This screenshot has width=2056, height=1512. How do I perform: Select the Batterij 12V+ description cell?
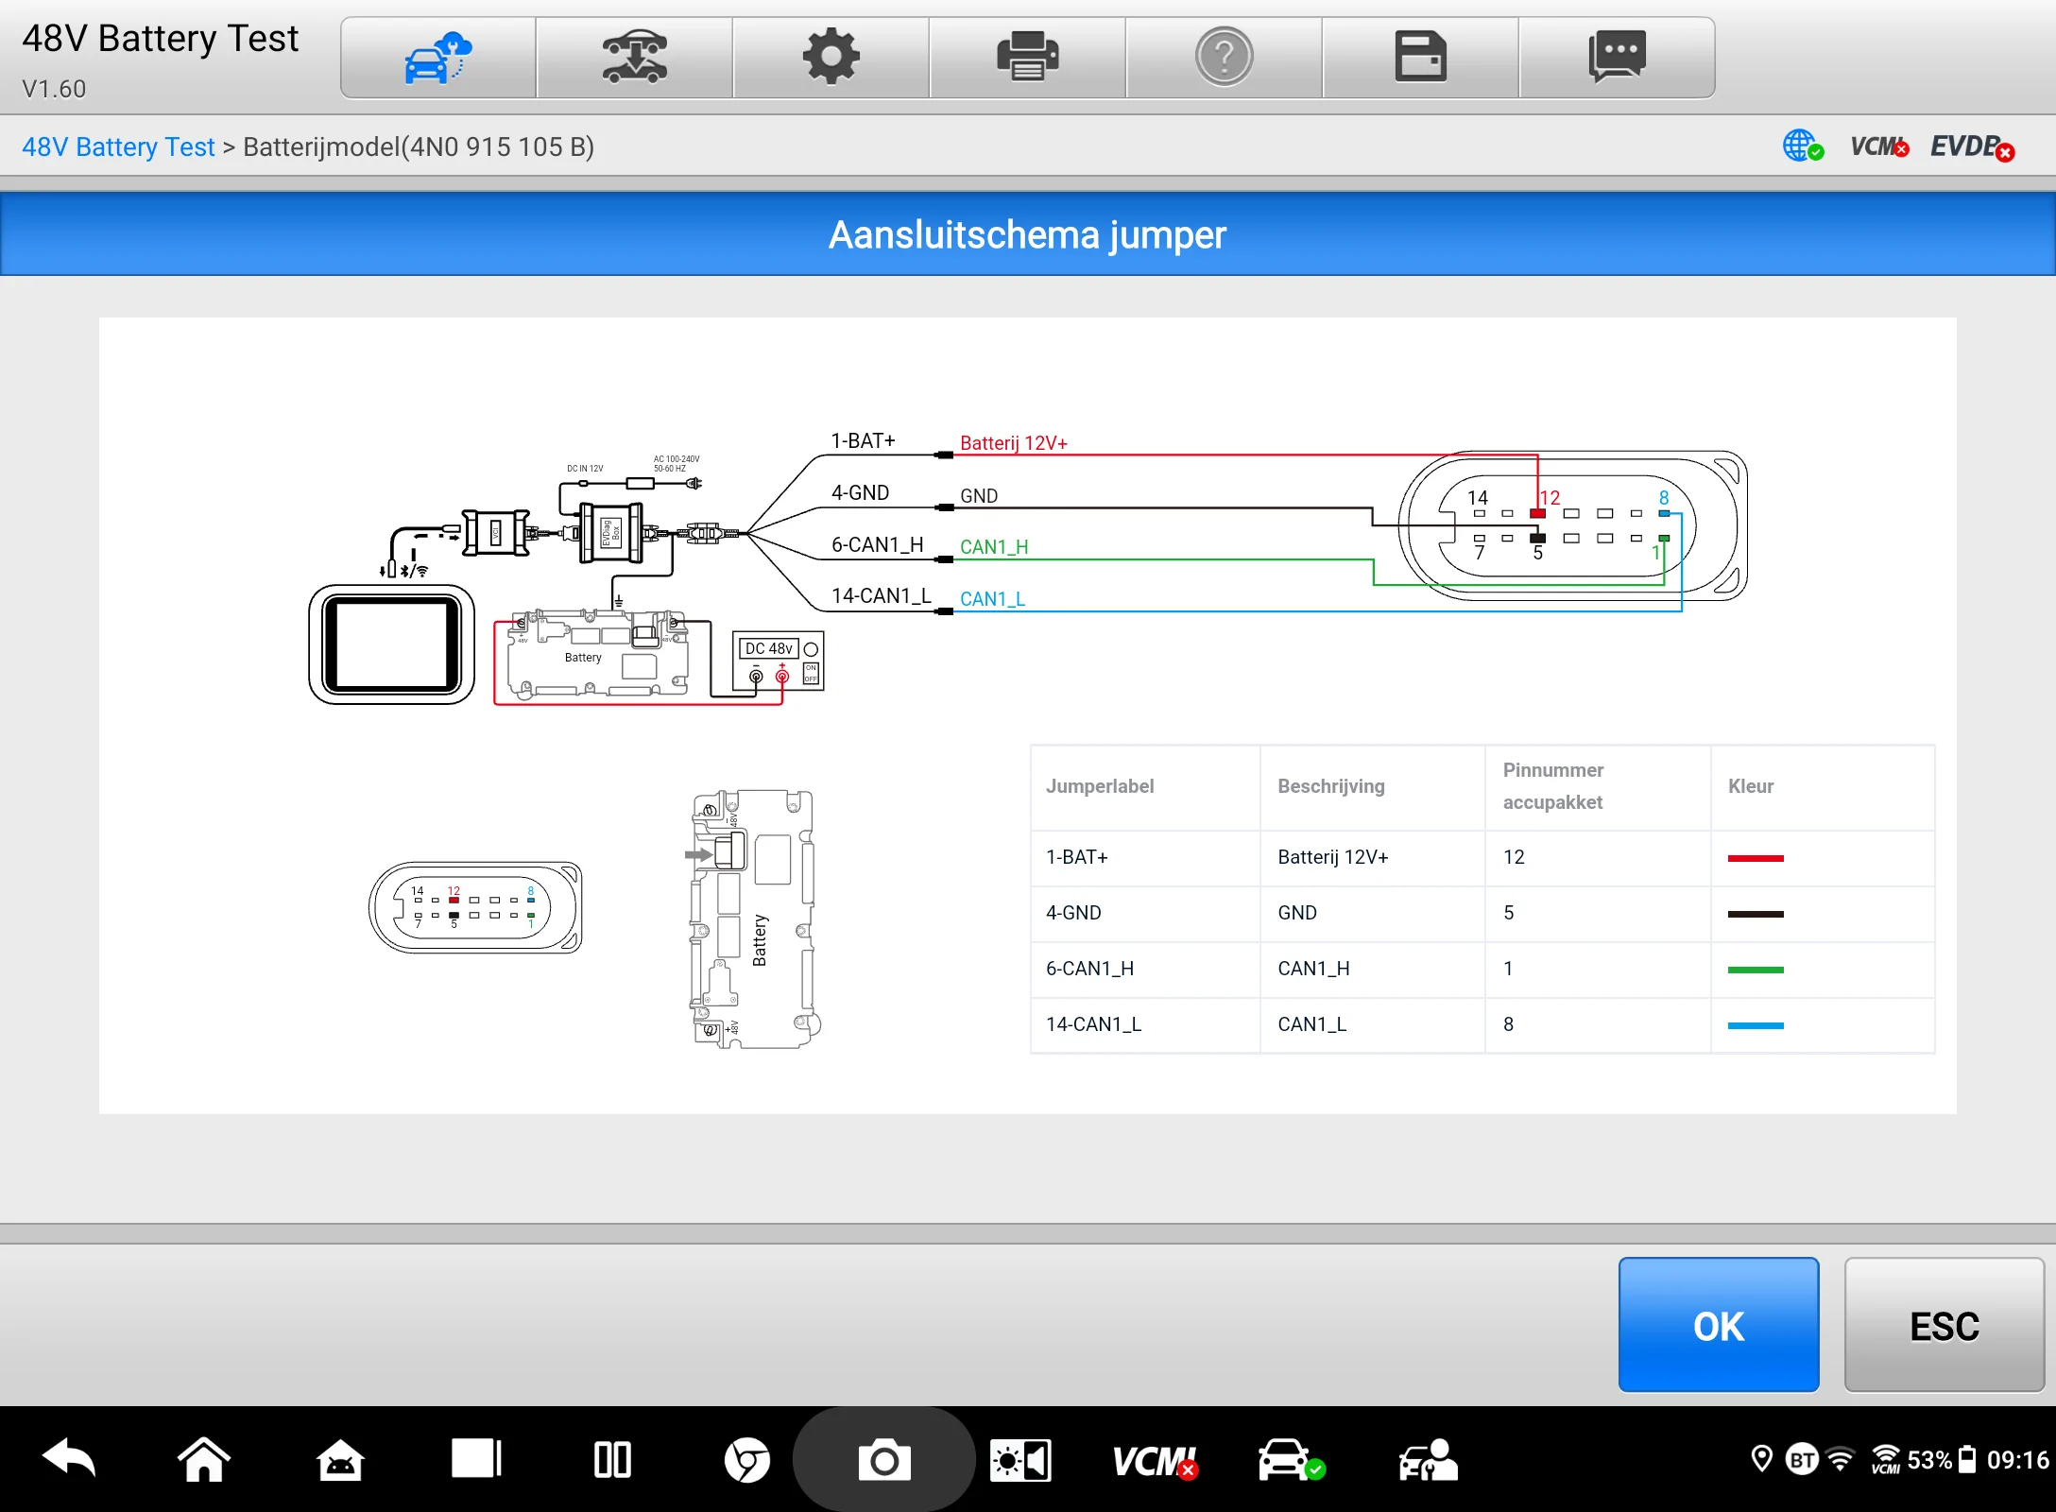coord(1372,857)
